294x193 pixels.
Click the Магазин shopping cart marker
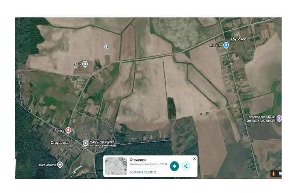pos(226,45)
